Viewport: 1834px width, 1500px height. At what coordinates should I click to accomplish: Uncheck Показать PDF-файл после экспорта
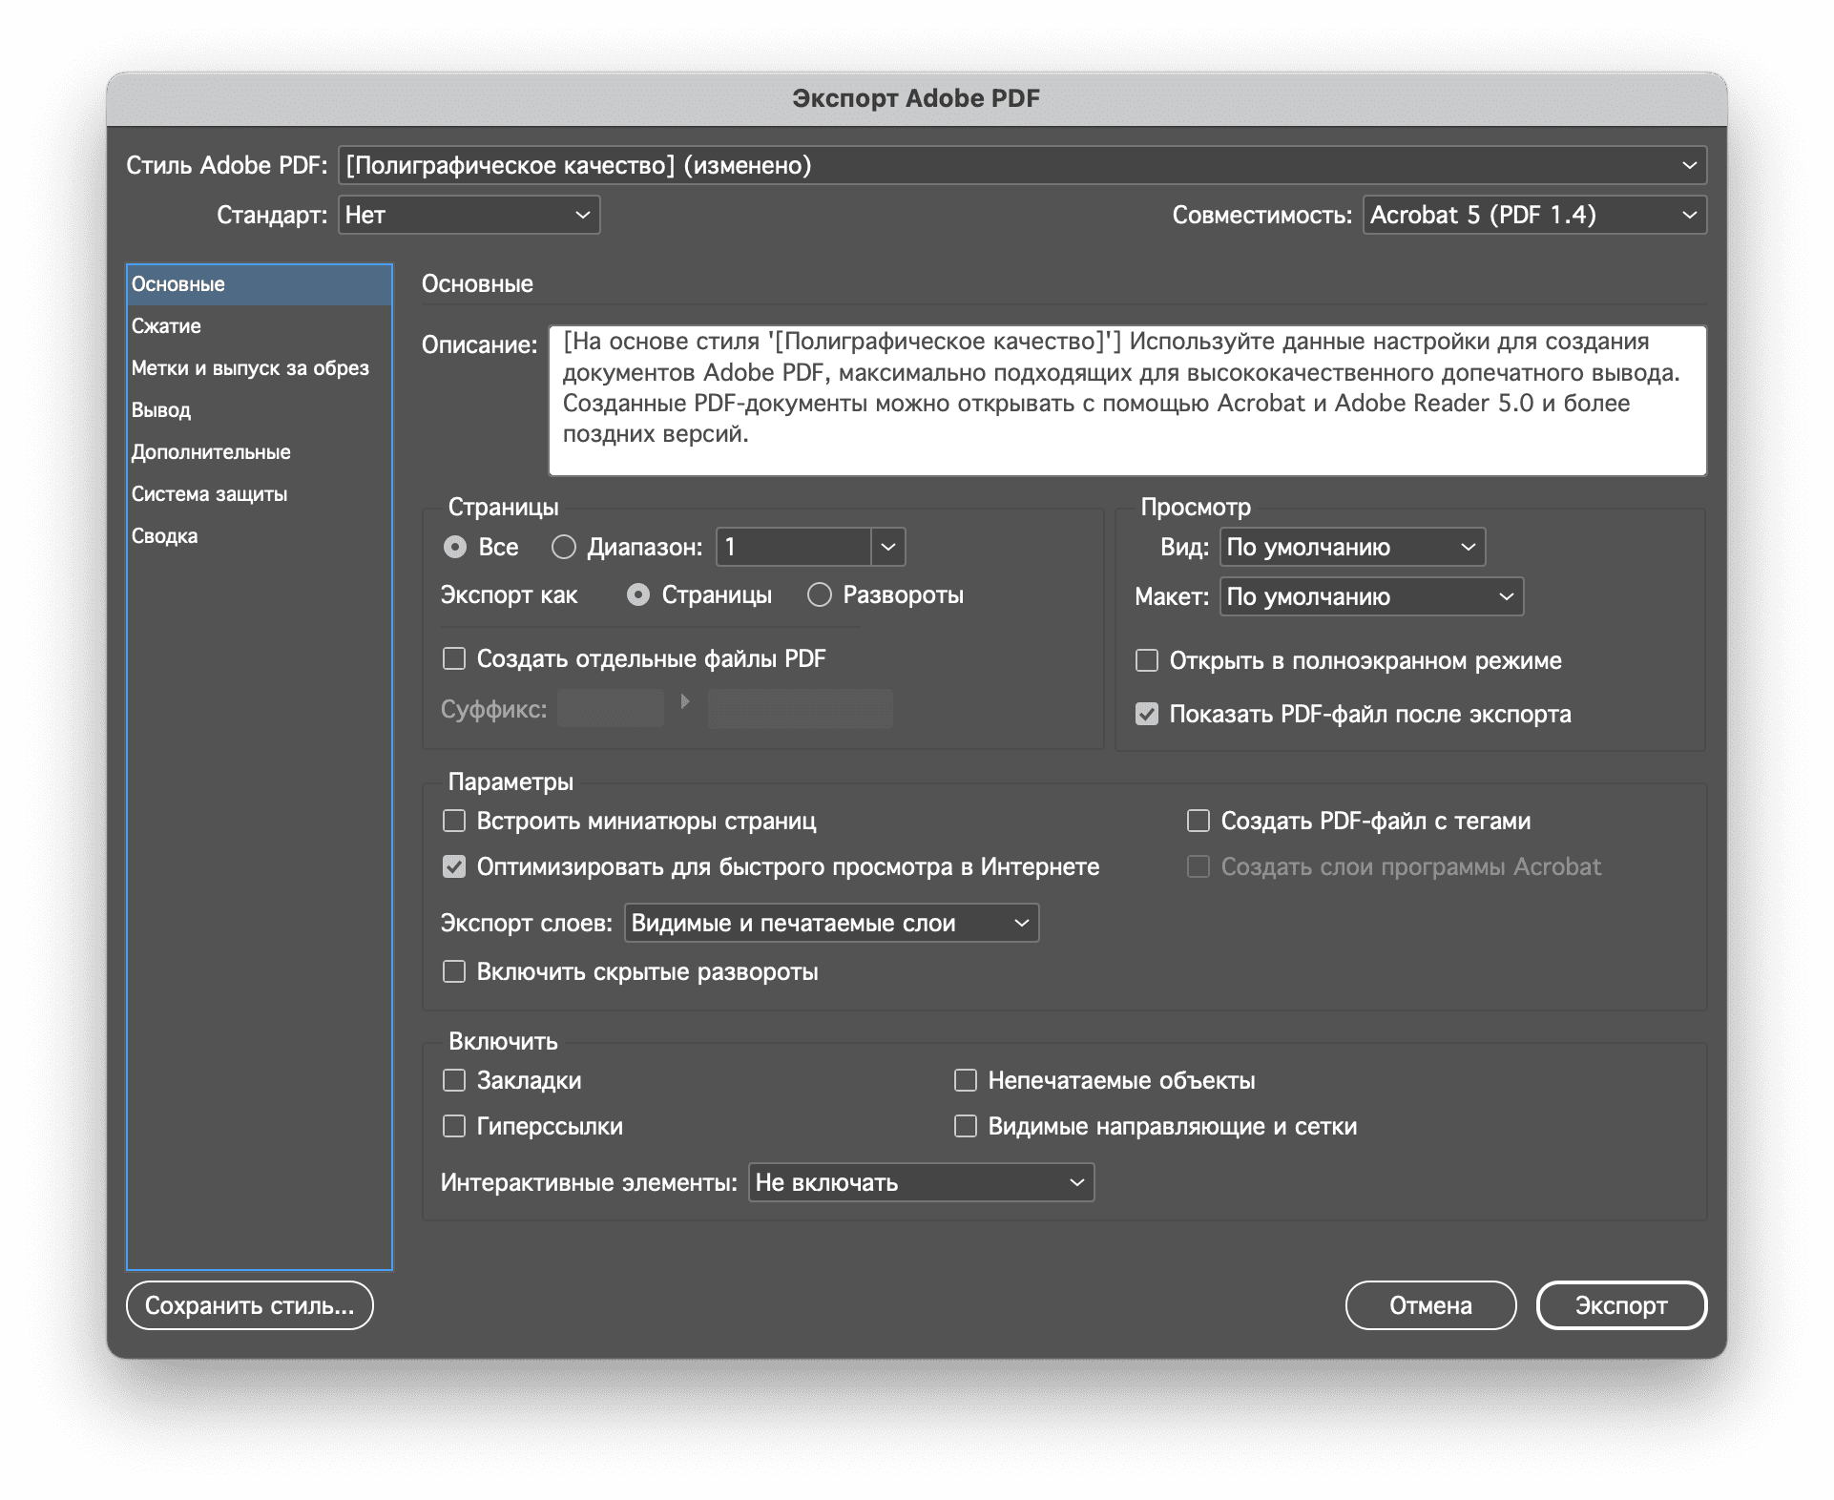pyautogui.click(x=1147, y=714)
